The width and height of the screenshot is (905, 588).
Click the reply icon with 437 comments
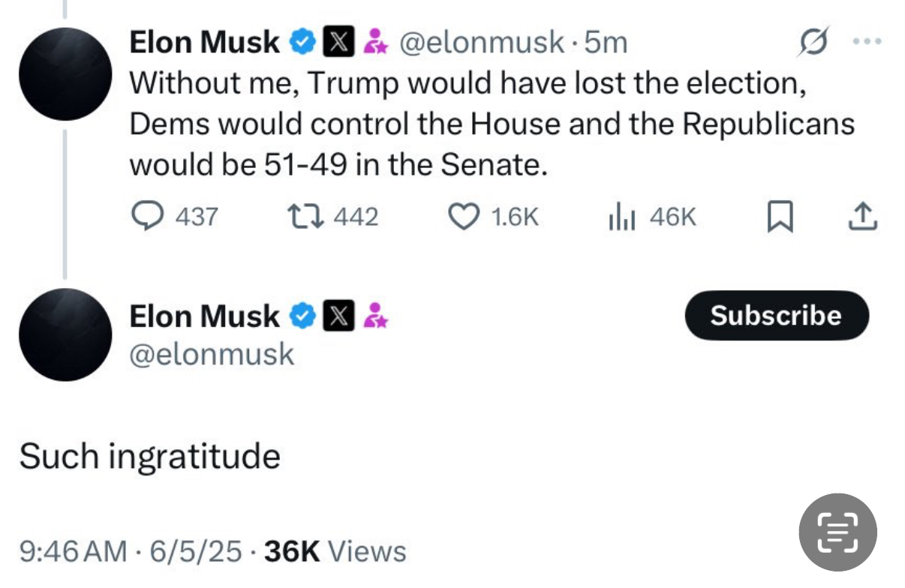click(146, 217)
